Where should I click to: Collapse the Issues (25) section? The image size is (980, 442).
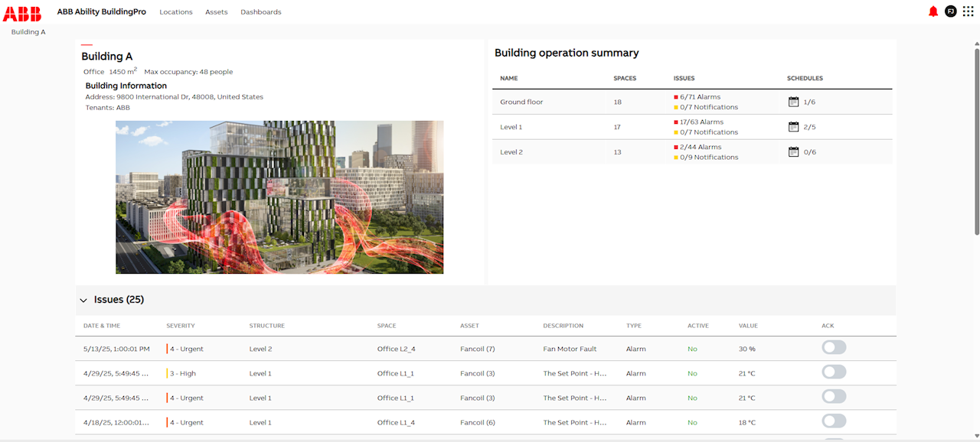[83, 301]
